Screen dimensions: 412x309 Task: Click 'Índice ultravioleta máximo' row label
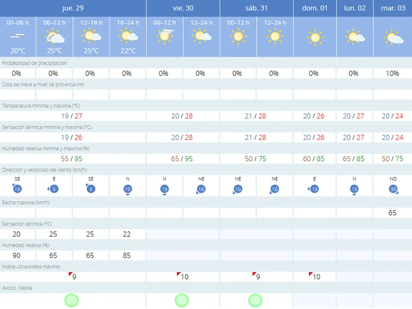click(31, 267)
